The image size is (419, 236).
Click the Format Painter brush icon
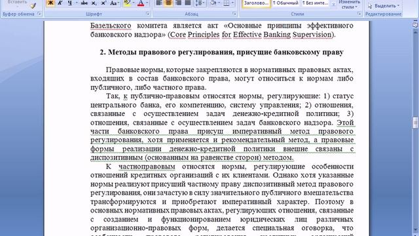click(33, 6)
